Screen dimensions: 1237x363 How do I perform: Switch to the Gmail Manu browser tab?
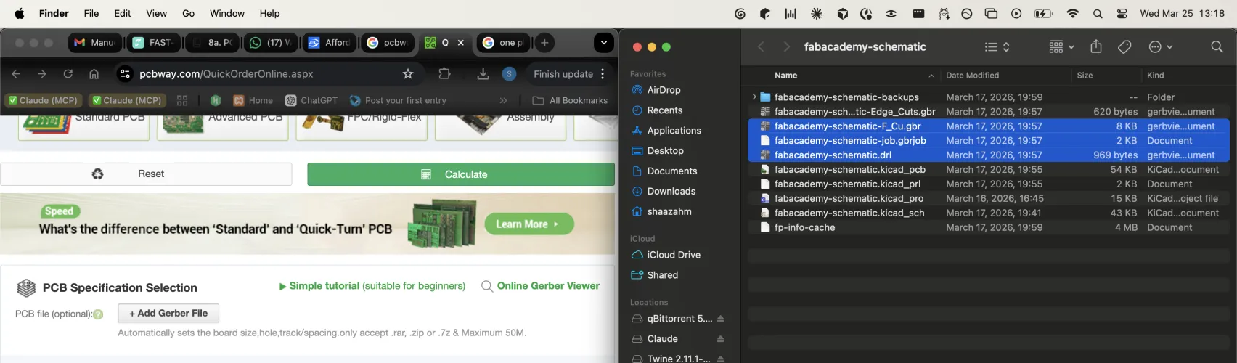coord(94,43)
